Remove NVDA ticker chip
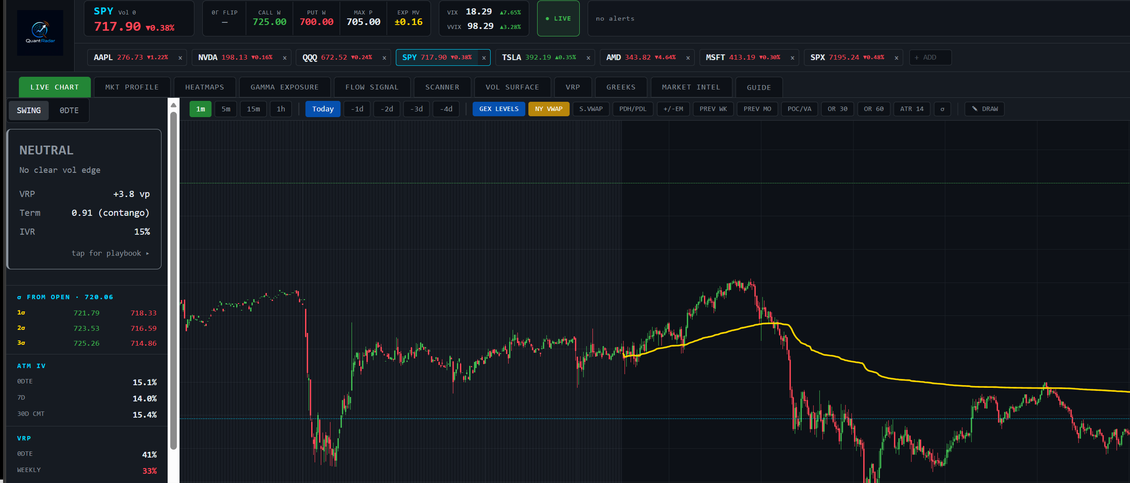Viewport: 1130px width, 483px height. point(284,58)
